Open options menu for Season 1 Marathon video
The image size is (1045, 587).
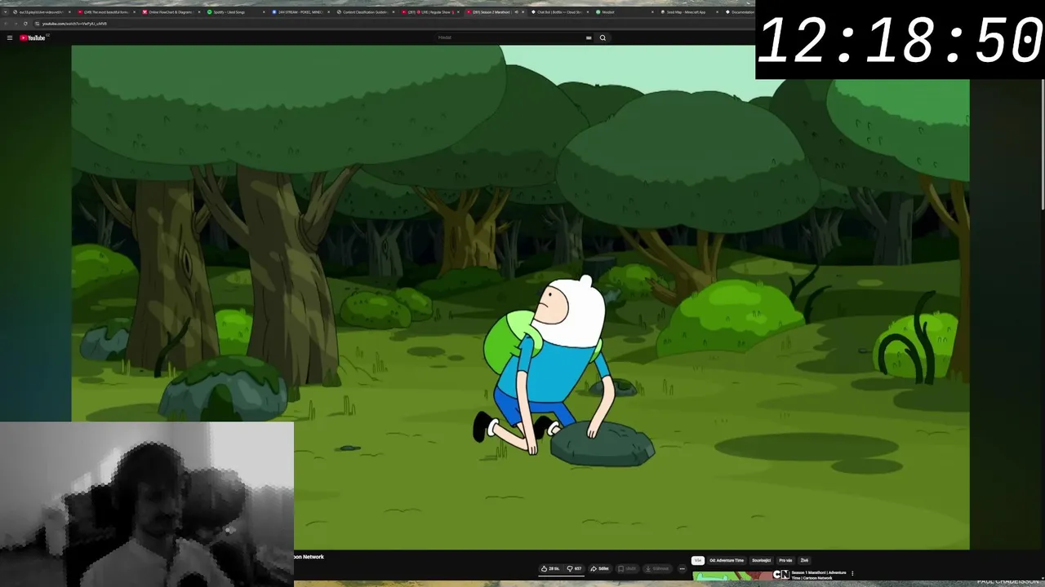click(x=852, y=573)
